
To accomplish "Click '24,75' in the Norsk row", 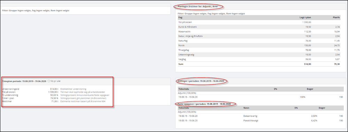I will (337, 45).
